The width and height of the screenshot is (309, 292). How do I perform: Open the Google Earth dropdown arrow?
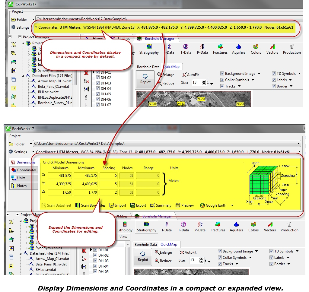coord(232,205)
